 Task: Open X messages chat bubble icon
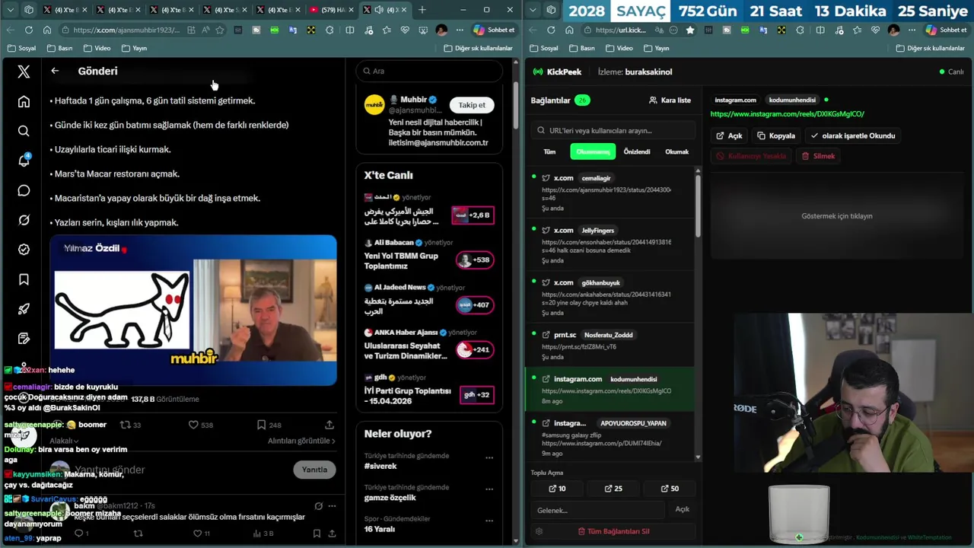24,190
